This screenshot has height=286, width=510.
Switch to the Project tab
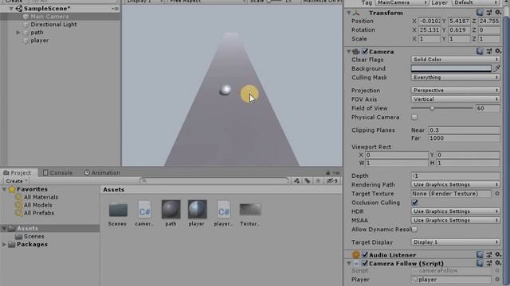coord(18,172)
